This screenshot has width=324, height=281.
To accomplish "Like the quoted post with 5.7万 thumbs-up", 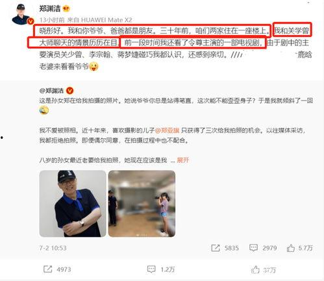I will 290,248.
